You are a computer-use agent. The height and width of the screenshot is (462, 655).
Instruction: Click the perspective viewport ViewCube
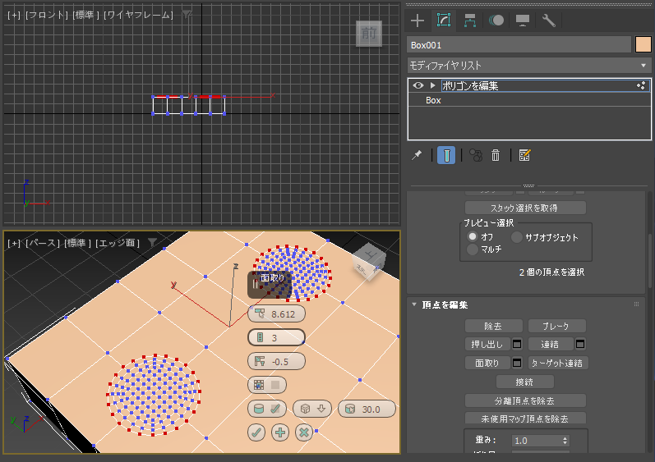(x=369, y=261)
